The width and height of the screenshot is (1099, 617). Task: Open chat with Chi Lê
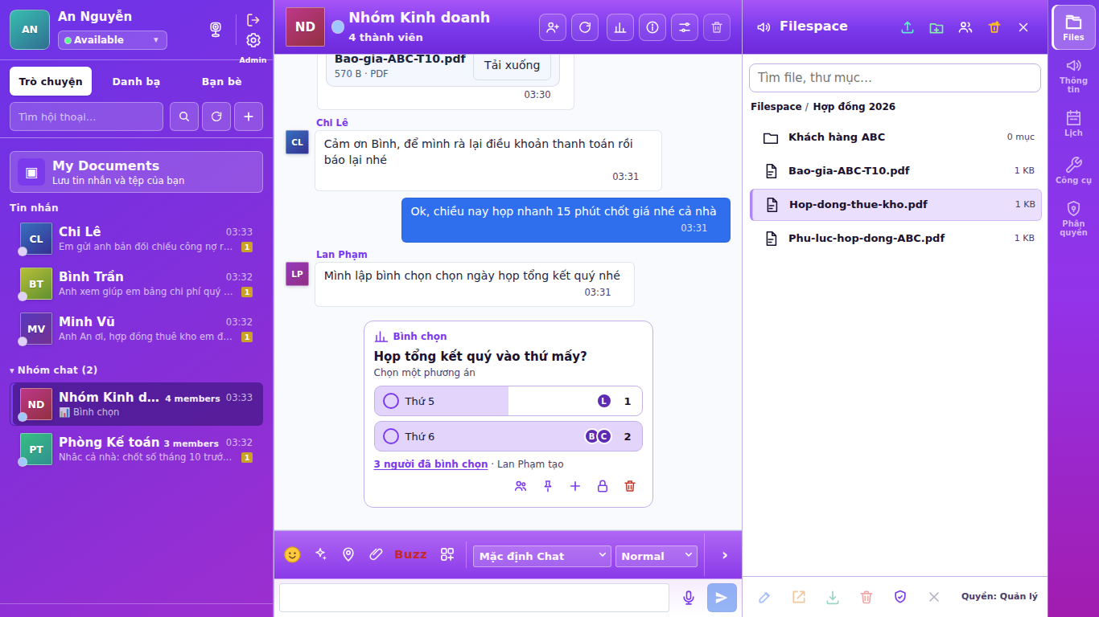coord(136,238)
